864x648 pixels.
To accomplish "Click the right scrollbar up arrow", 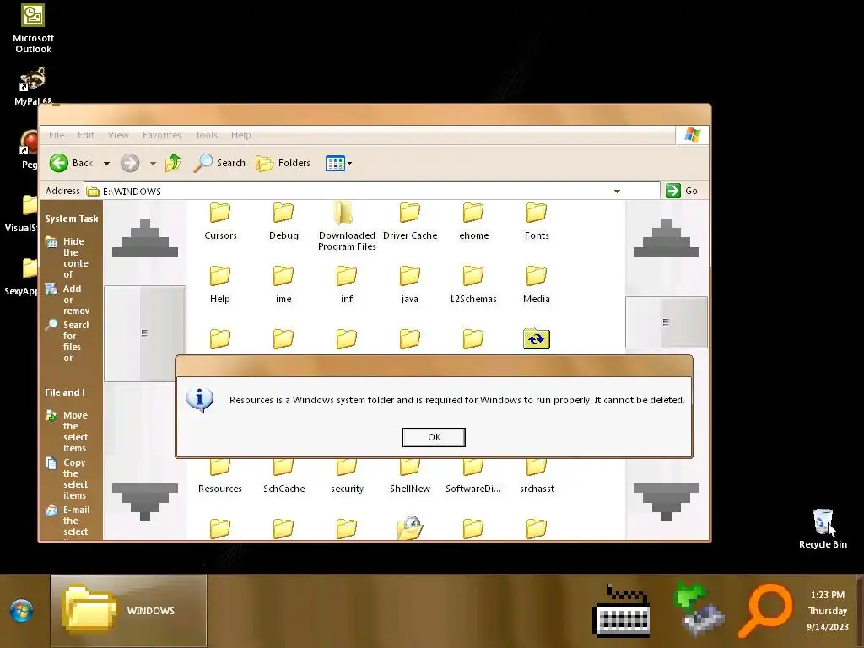I will pos(667,237).
